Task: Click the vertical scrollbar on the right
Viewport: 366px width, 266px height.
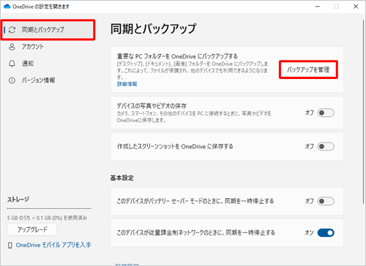Action: click(364, 112)
